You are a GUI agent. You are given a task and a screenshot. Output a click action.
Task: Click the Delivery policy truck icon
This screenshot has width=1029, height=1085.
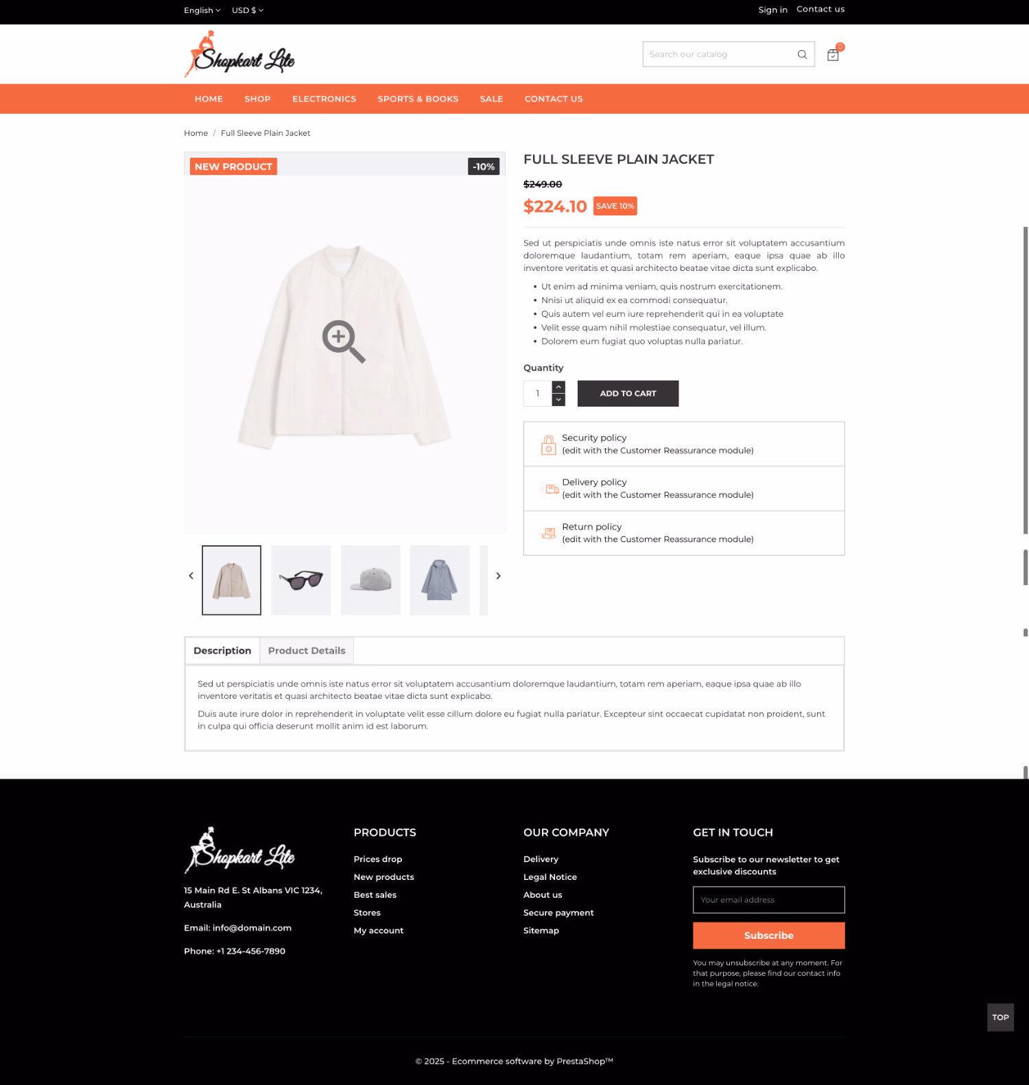pyautogui.click(x=549, y=489)
